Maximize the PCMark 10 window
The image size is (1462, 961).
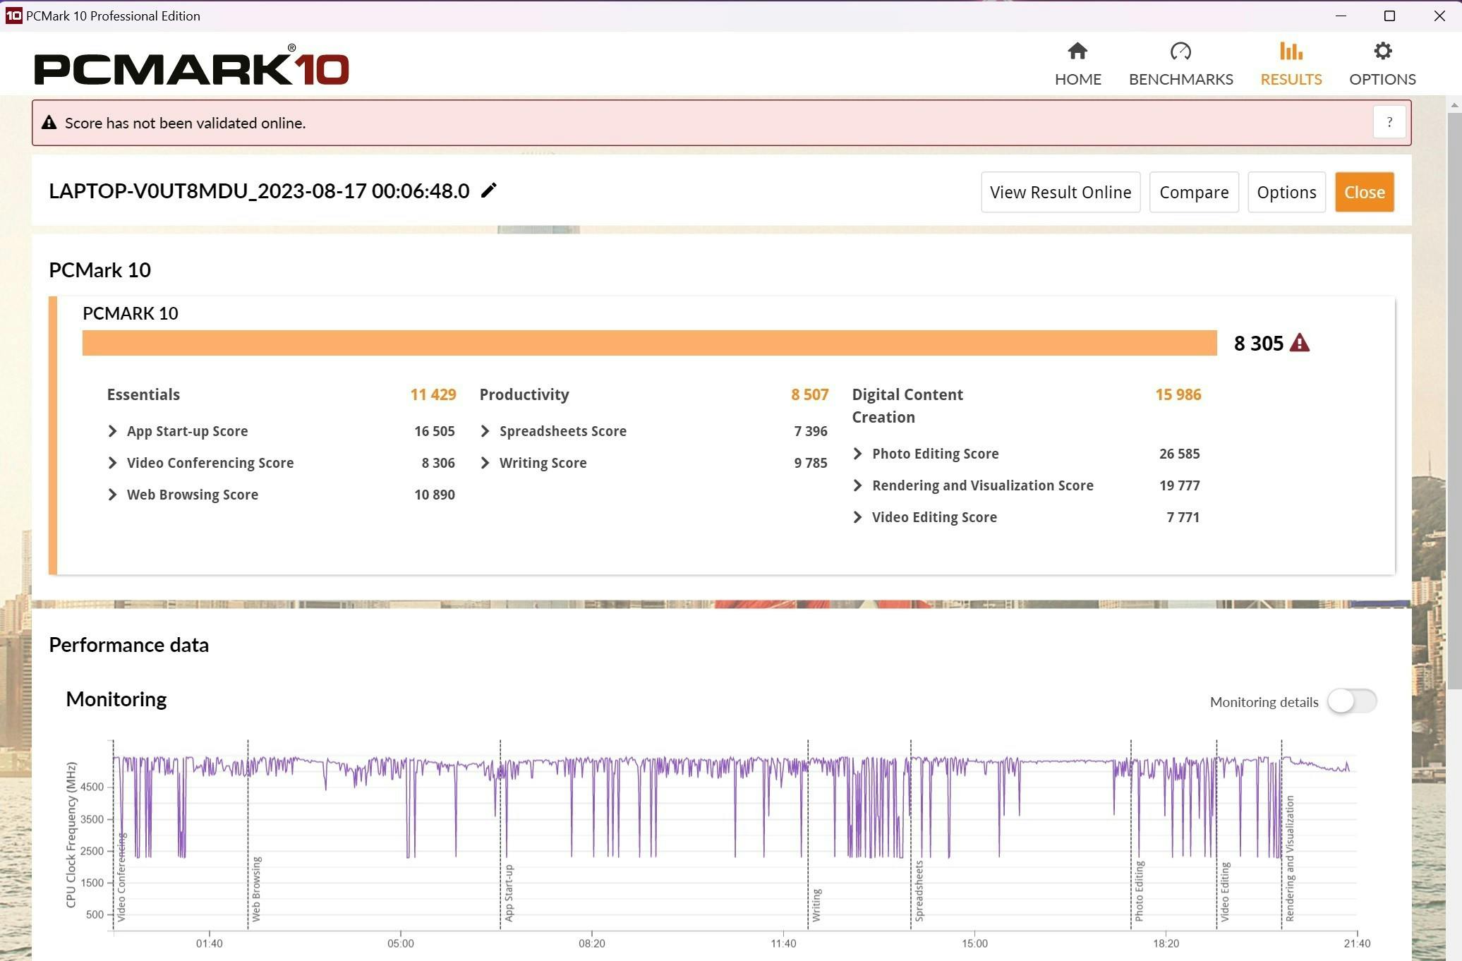1389,16
